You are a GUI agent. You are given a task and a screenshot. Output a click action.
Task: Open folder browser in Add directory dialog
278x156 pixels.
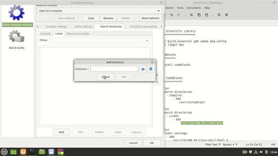click(x=143, y=69)
